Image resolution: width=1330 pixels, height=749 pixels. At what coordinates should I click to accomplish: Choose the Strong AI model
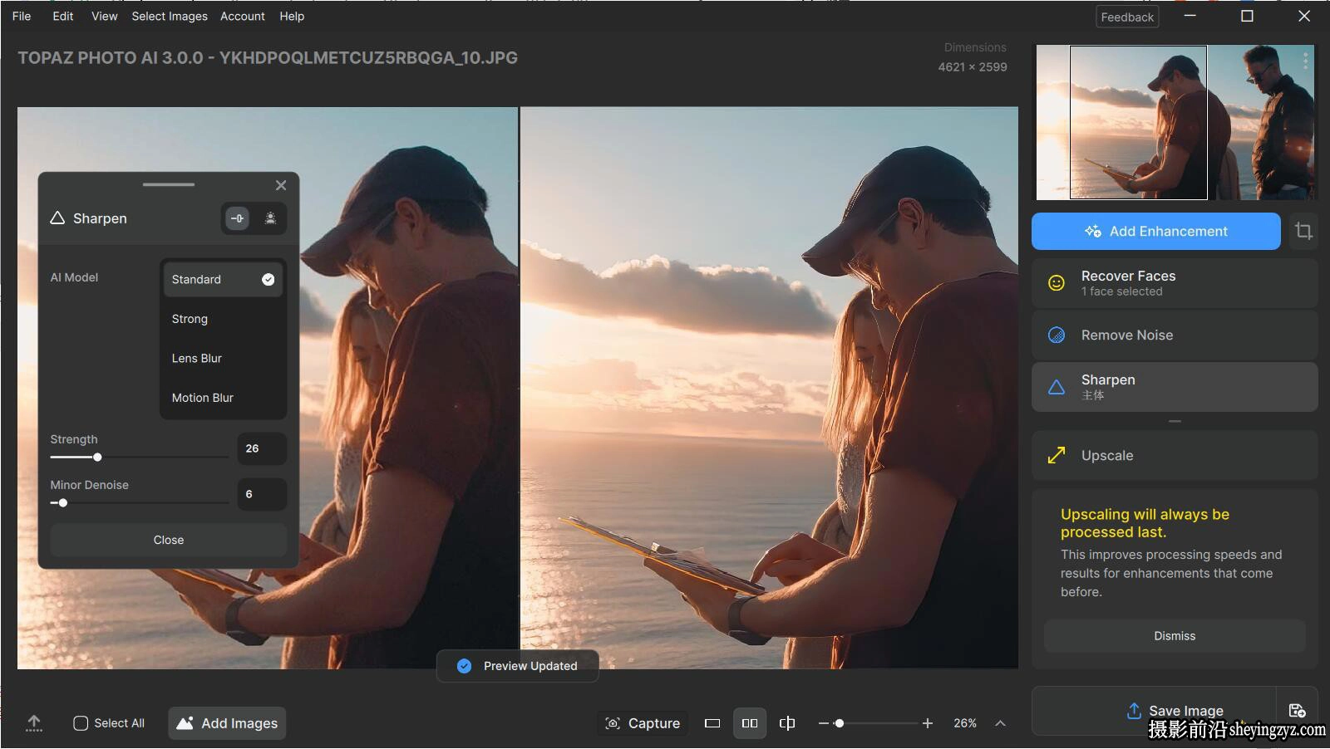coord(223,319)
